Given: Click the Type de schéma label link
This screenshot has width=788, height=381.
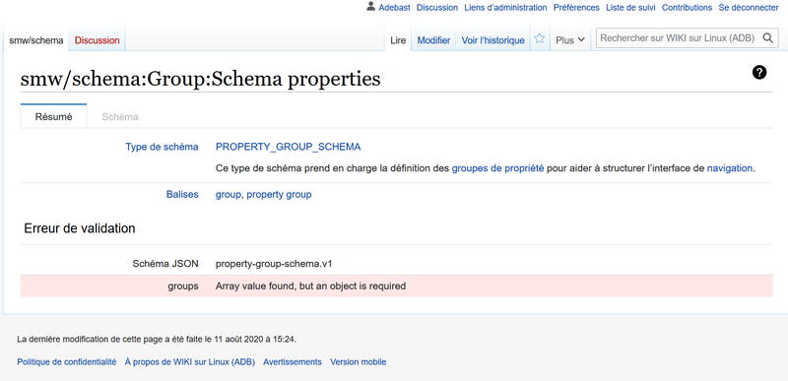Looking at the screenshot, I should coord(162,147).
